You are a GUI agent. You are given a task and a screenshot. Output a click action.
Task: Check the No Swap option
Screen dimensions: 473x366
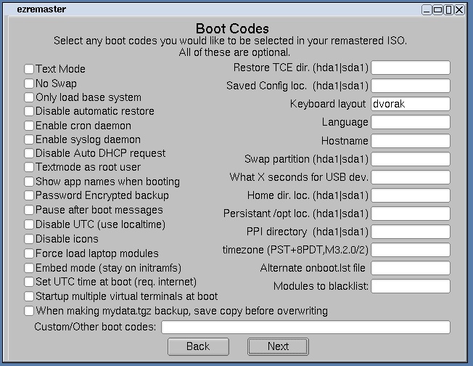(29, 84)
